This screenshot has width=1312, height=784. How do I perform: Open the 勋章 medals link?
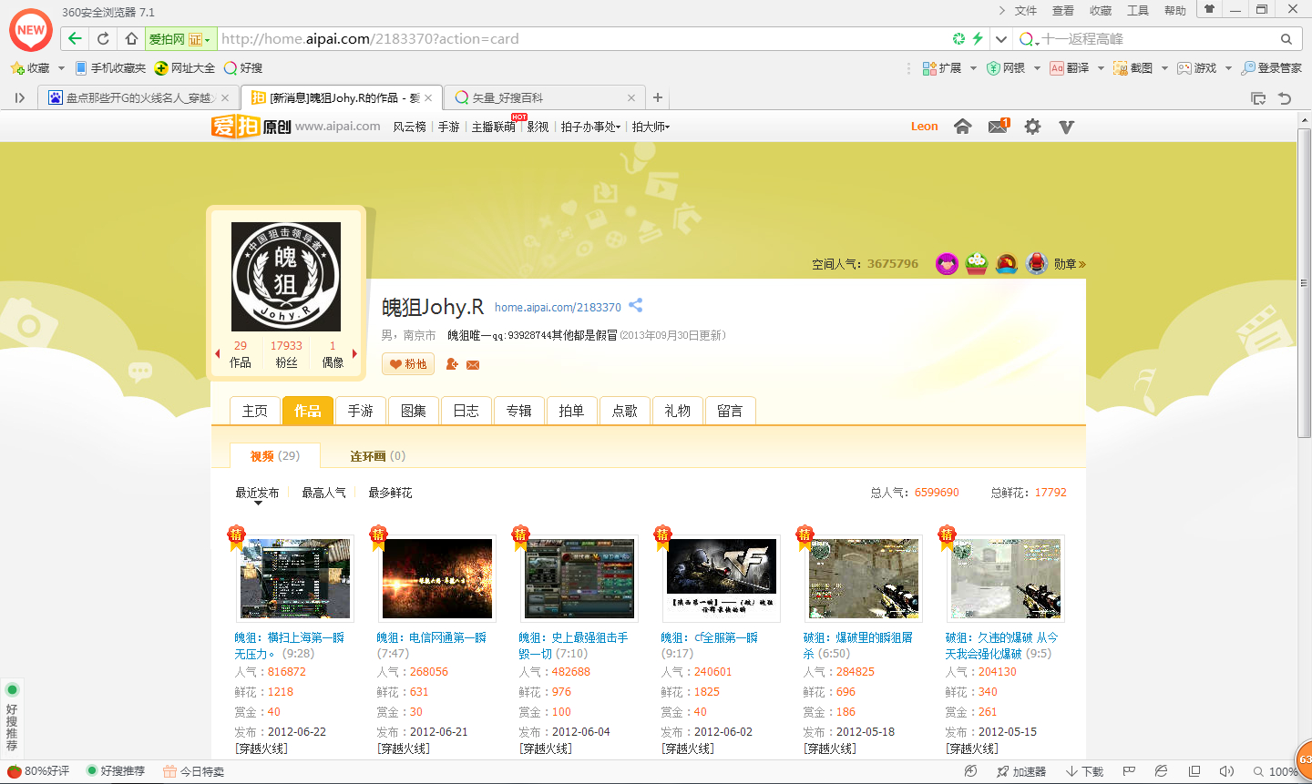click(1070, 264)
